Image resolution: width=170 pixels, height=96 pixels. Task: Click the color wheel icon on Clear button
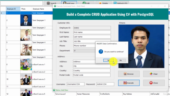coord(151,74)
